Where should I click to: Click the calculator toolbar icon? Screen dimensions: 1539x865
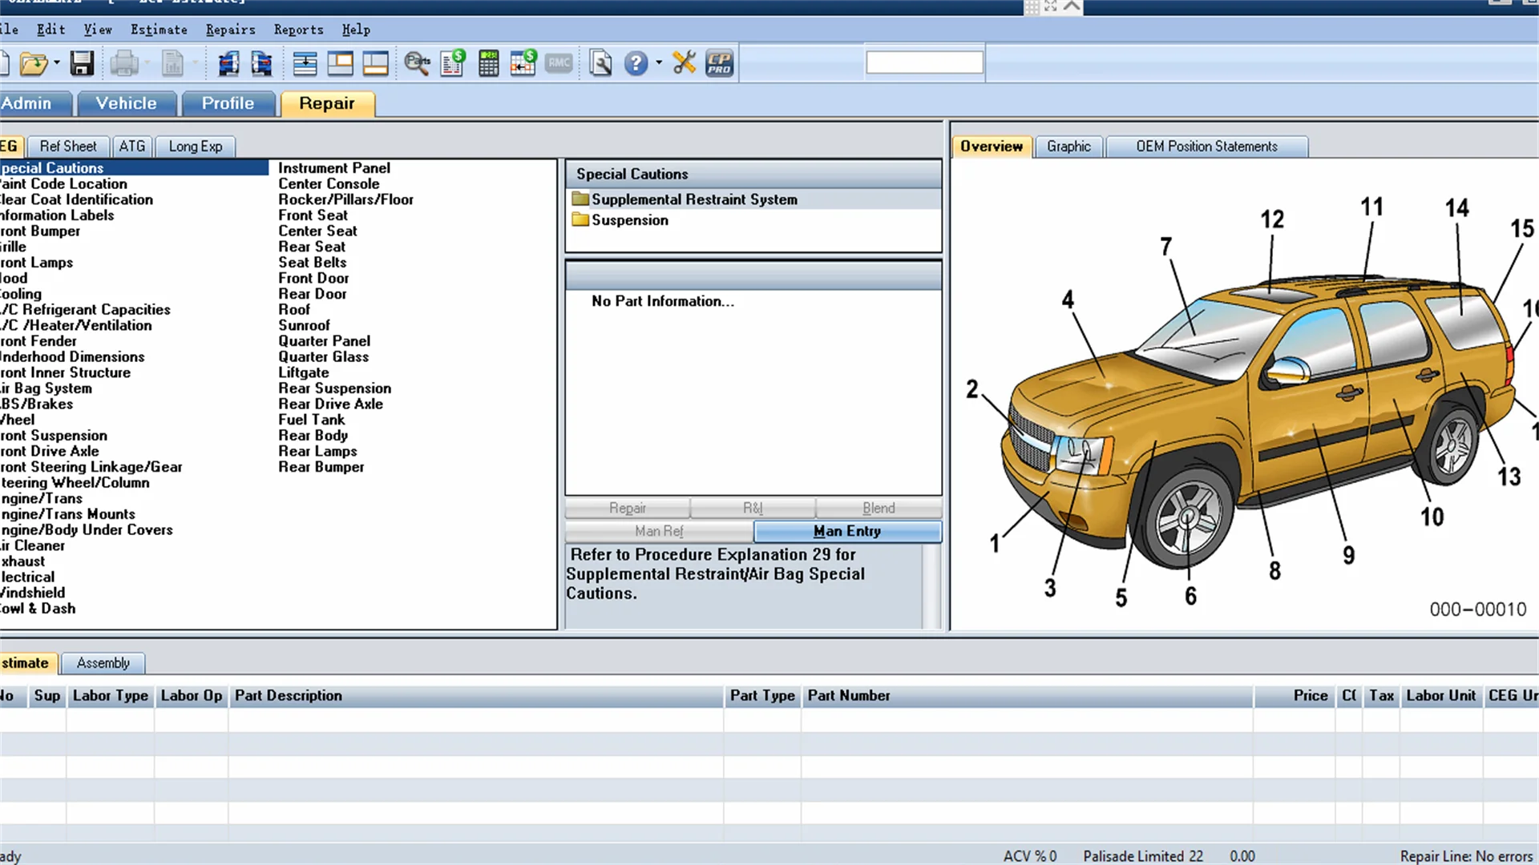tap(488, 63)
